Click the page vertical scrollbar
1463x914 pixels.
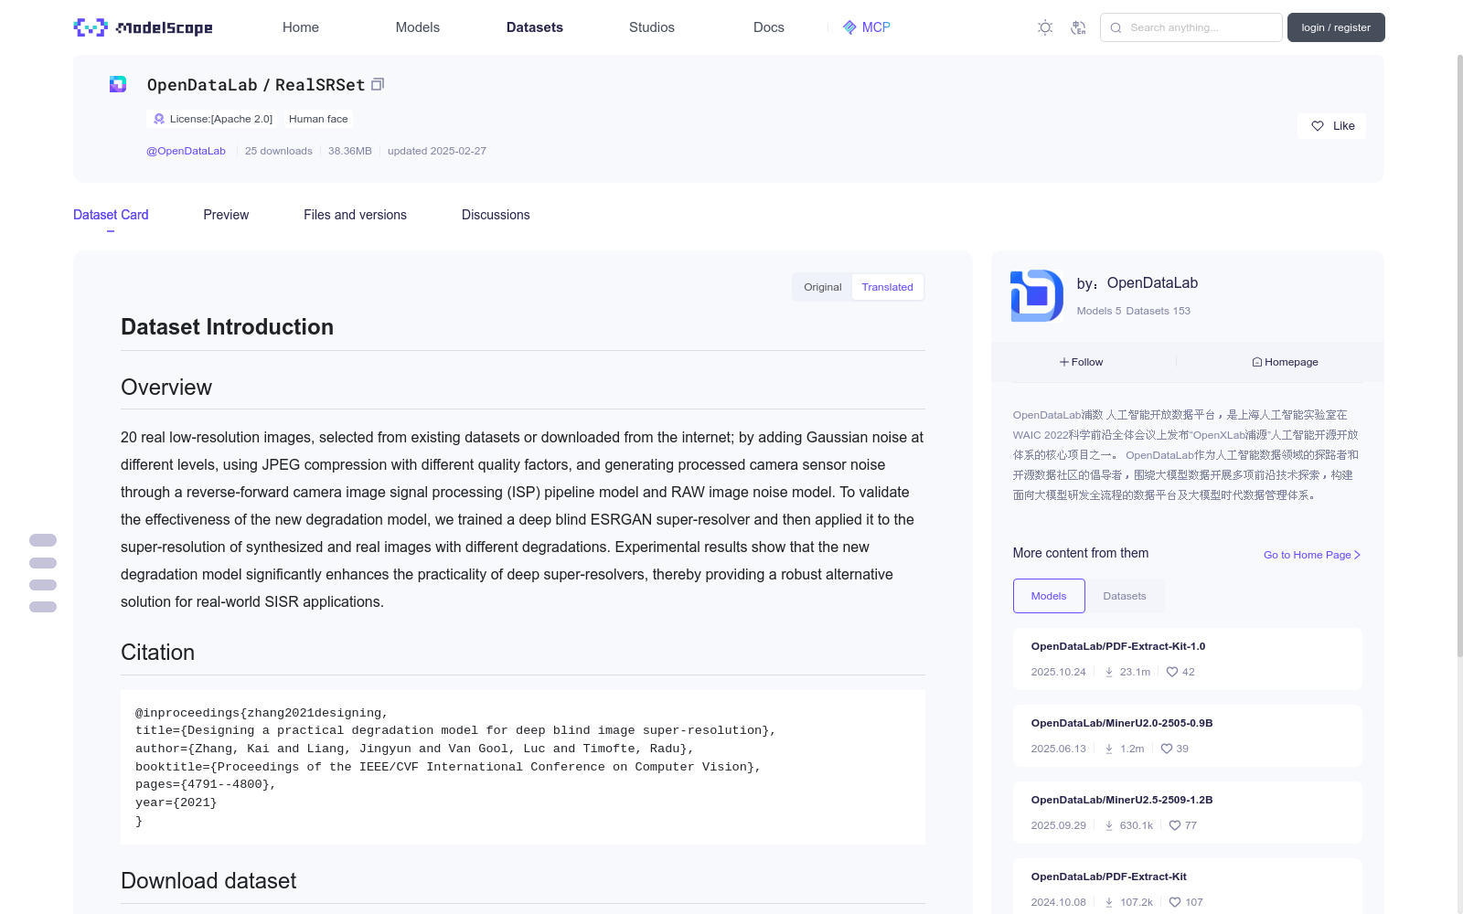1459,356
